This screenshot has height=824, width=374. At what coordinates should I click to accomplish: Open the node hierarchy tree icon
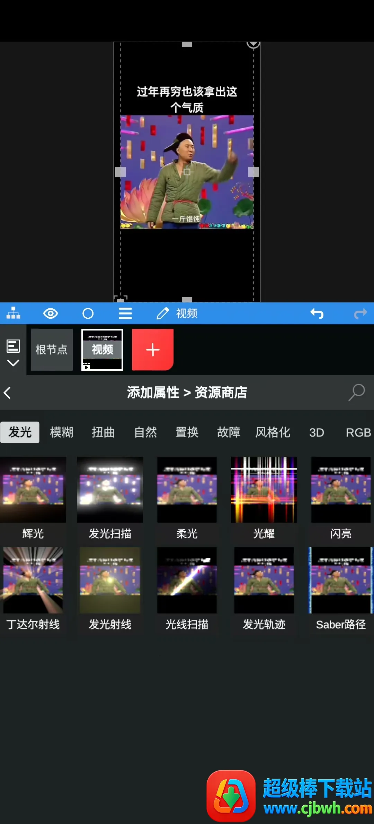pyautogui.click(x=14, y=313)
